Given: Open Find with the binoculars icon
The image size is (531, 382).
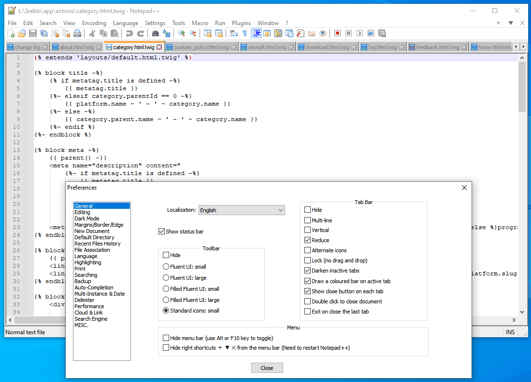Looking at the screenshot, I should (x=155, y=33).
